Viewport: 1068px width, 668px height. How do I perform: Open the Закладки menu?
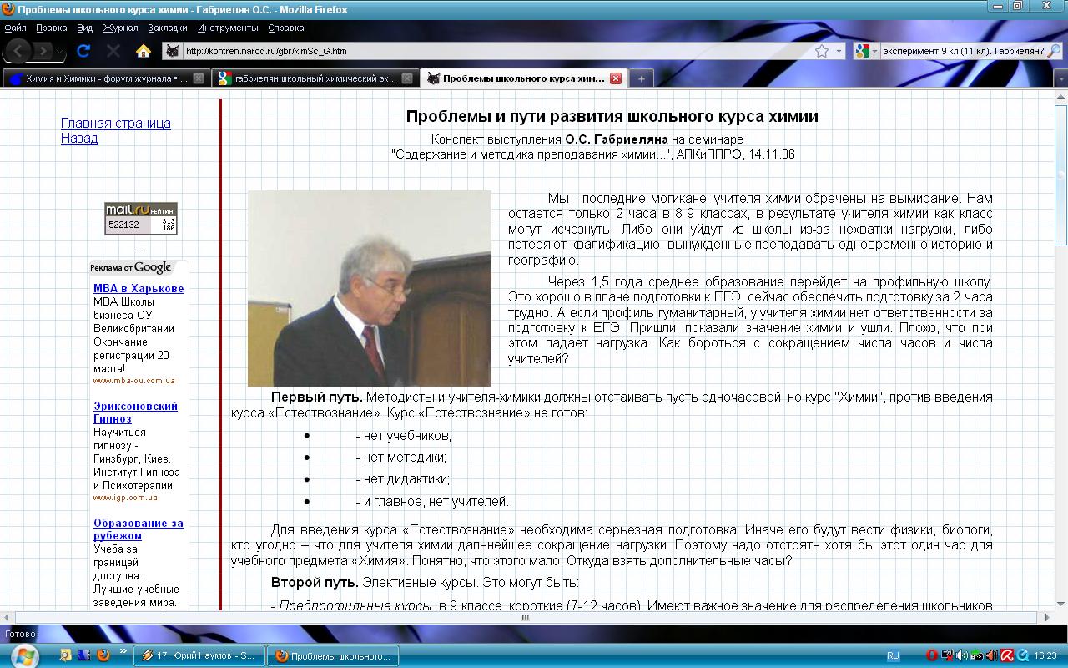tap(167, 28)
